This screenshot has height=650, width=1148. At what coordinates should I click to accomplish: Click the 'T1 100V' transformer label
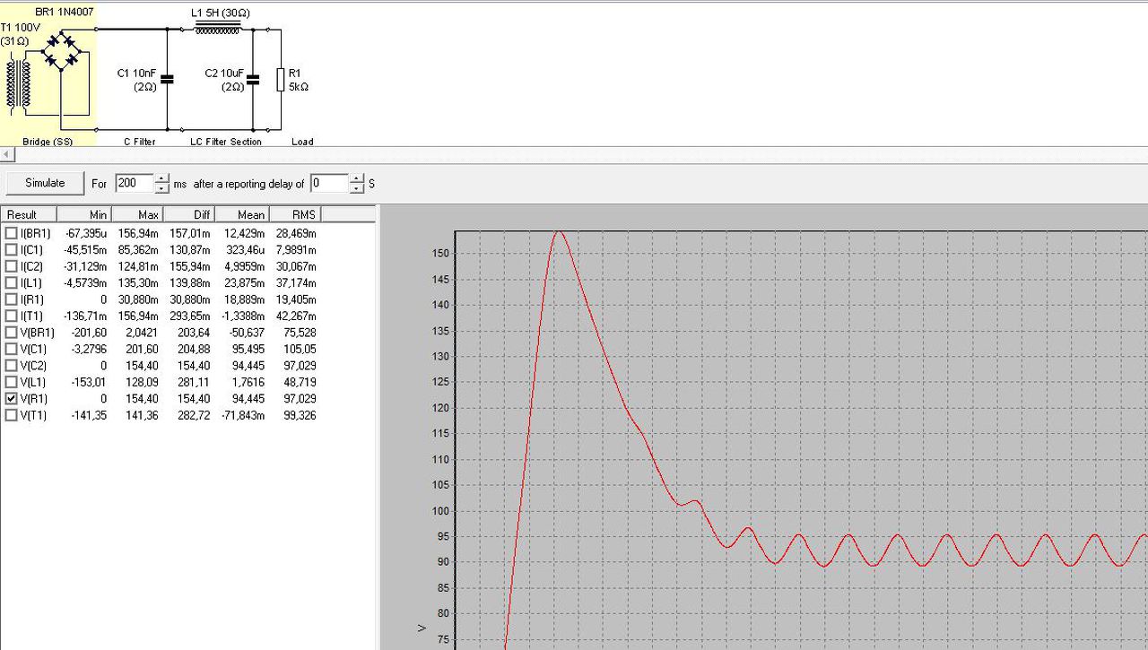pyautogui.click(x=21, y=27)
